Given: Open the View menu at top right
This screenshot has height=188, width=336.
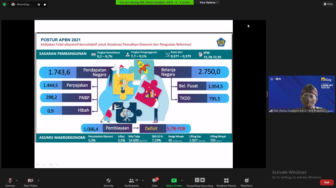Looking at the screenshot, I should [328, 4].
